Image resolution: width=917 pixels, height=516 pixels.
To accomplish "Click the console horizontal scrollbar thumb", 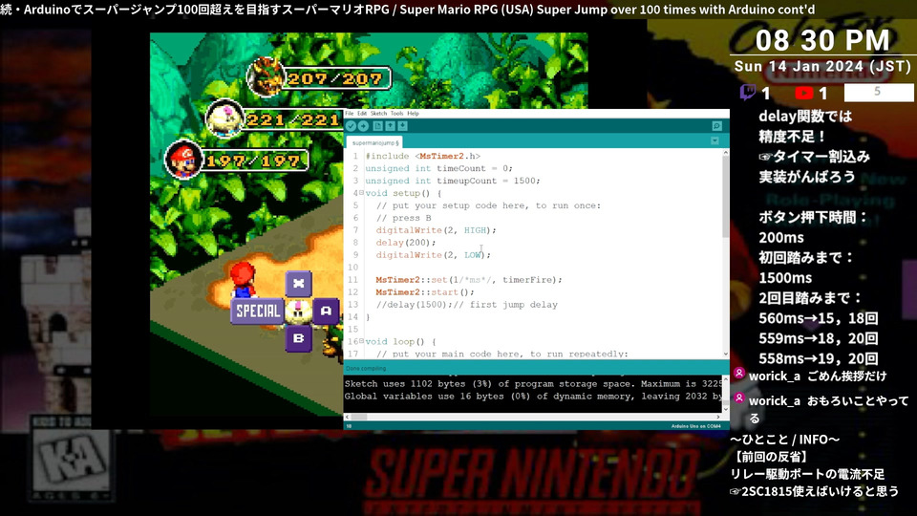I will point(359,418).
